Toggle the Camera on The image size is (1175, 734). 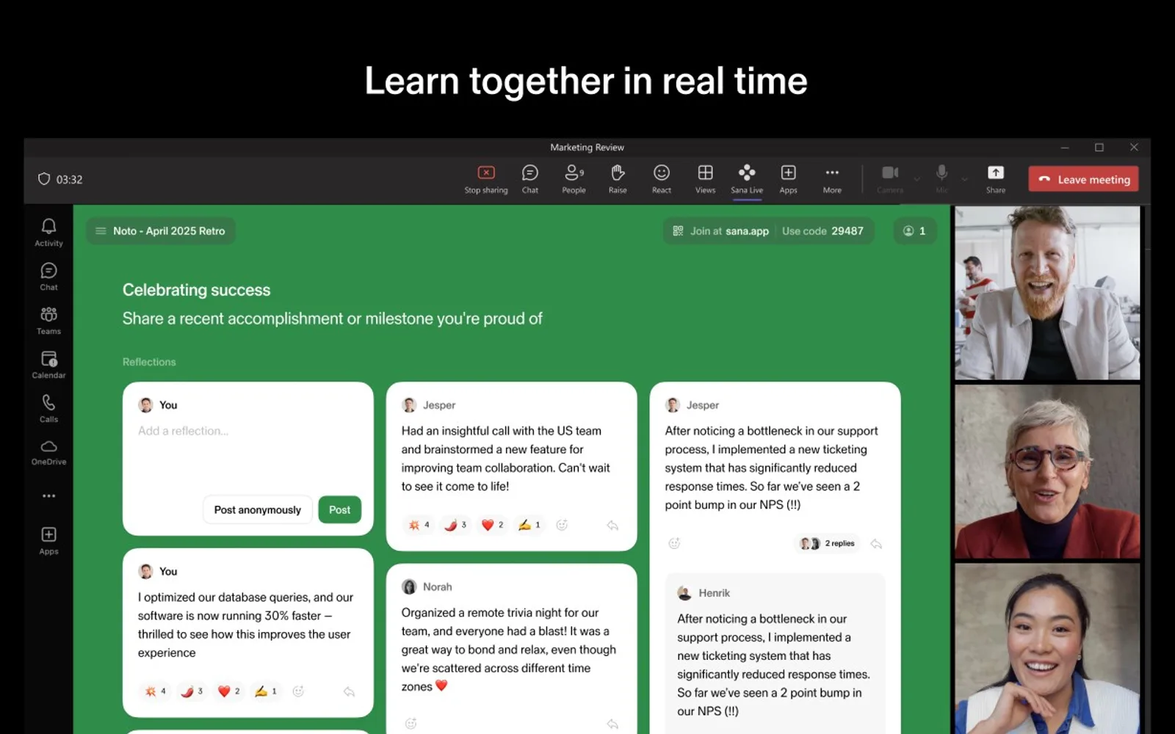pos(890,179)
